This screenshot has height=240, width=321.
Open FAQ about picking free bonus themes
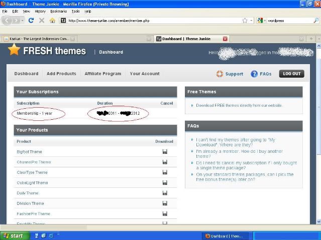point(245,177)
